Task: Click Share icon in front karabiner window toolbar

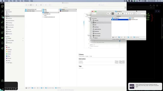Action: pyautogui.click(x=128, y=13)
